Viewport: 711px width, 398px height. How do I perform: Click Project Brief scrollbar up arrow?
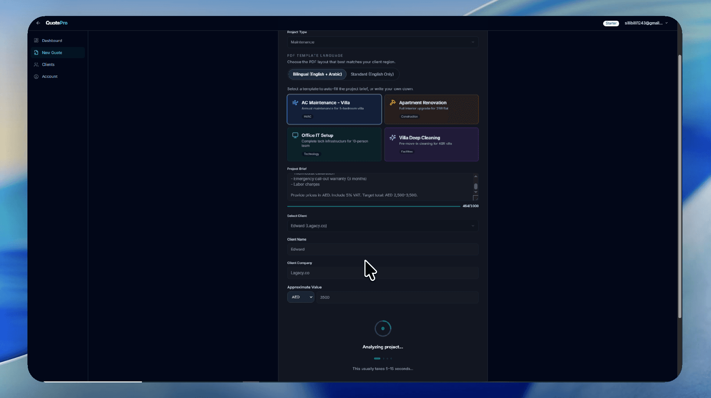coord(476,176)
